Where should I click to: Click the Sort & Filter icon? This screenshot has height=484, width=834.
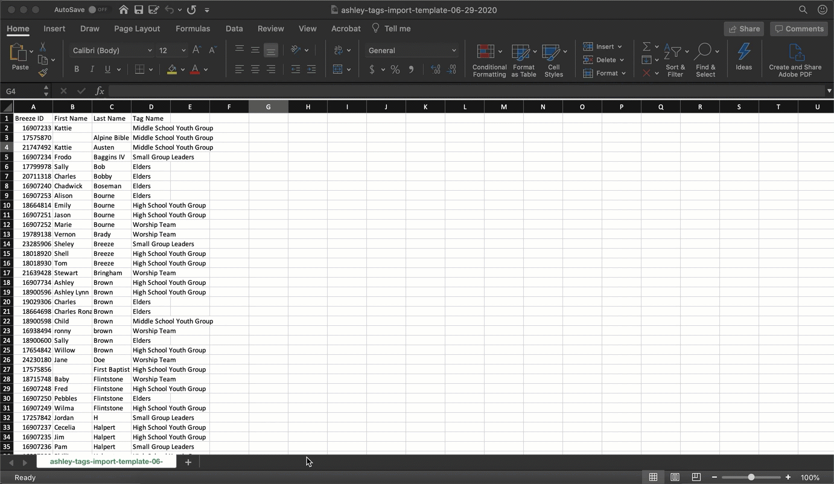click(x=675, y=60)
